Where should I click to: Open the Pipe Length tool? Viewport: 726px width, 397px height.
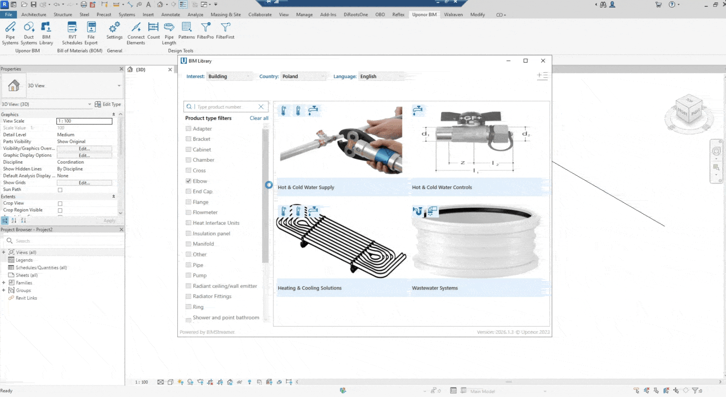pos(169,32)
